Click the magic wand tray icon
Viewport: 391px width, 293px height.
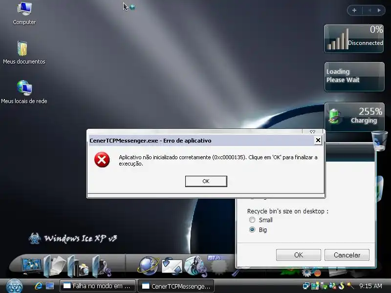pyautogui.click(x=350, y=286)
